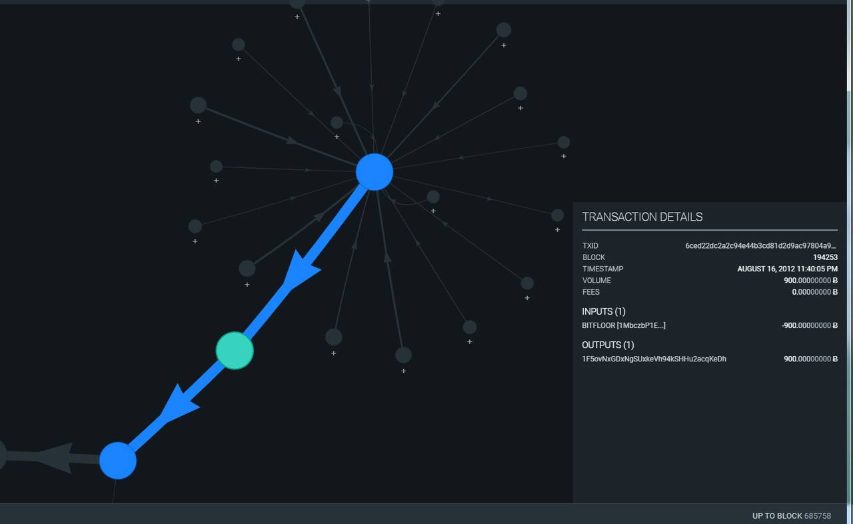
Task: Open block number 194253
Action: click(x=825, y=257)
